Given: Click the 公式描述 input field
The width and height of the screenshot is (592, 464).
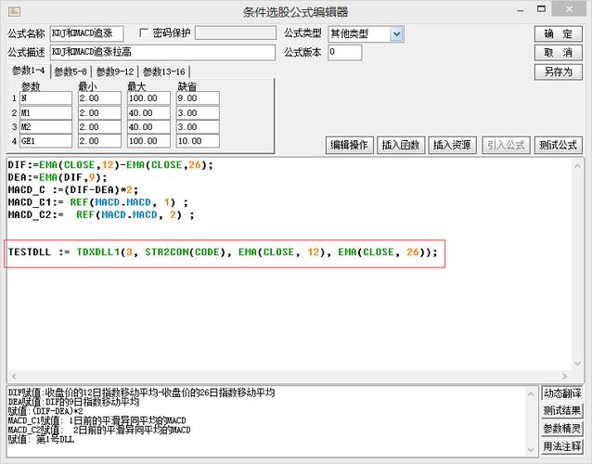Looking at the screenshot, I should click(x=162, y=53).
